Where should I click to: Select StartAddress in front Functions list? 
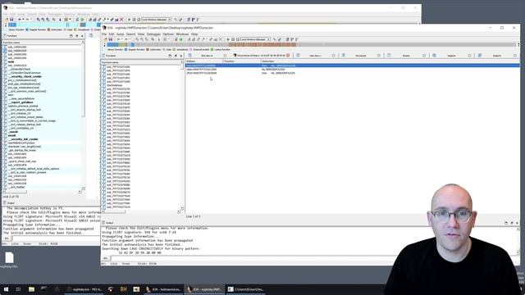(x=115, y=85)
